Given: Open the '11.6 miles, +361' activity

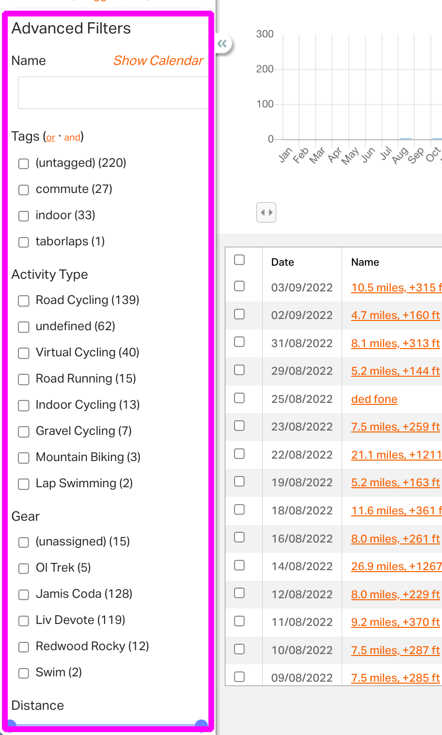Looking at the screenshot, I should tap(396, 511).
